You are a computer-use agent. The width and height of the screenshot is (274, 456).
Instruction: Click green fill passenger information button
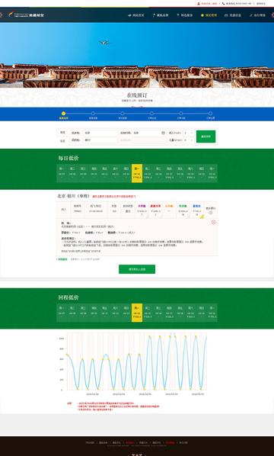pyautogui.click(x=137, y=269)
